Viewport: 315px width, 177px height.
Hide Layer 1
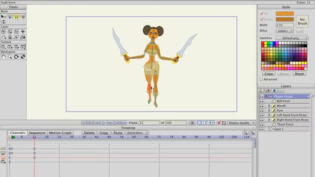(261, 129)
